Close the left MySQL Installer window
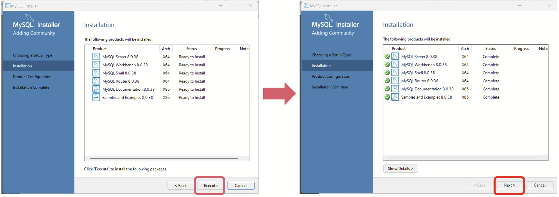This screenshot has height=197, width=559. coord(251,6)
